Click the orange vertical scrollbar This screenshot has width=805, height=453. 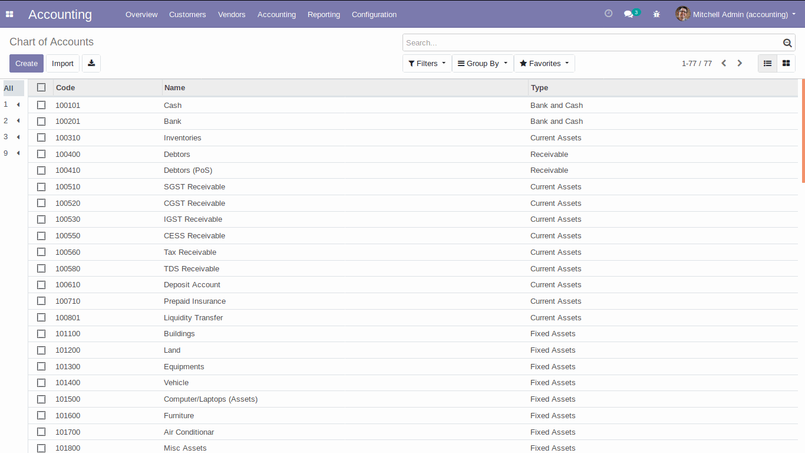click(x=803, y=131)
